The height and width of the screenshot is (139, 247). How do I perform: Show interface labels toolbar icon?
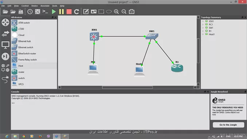click(x=38, y=12)
